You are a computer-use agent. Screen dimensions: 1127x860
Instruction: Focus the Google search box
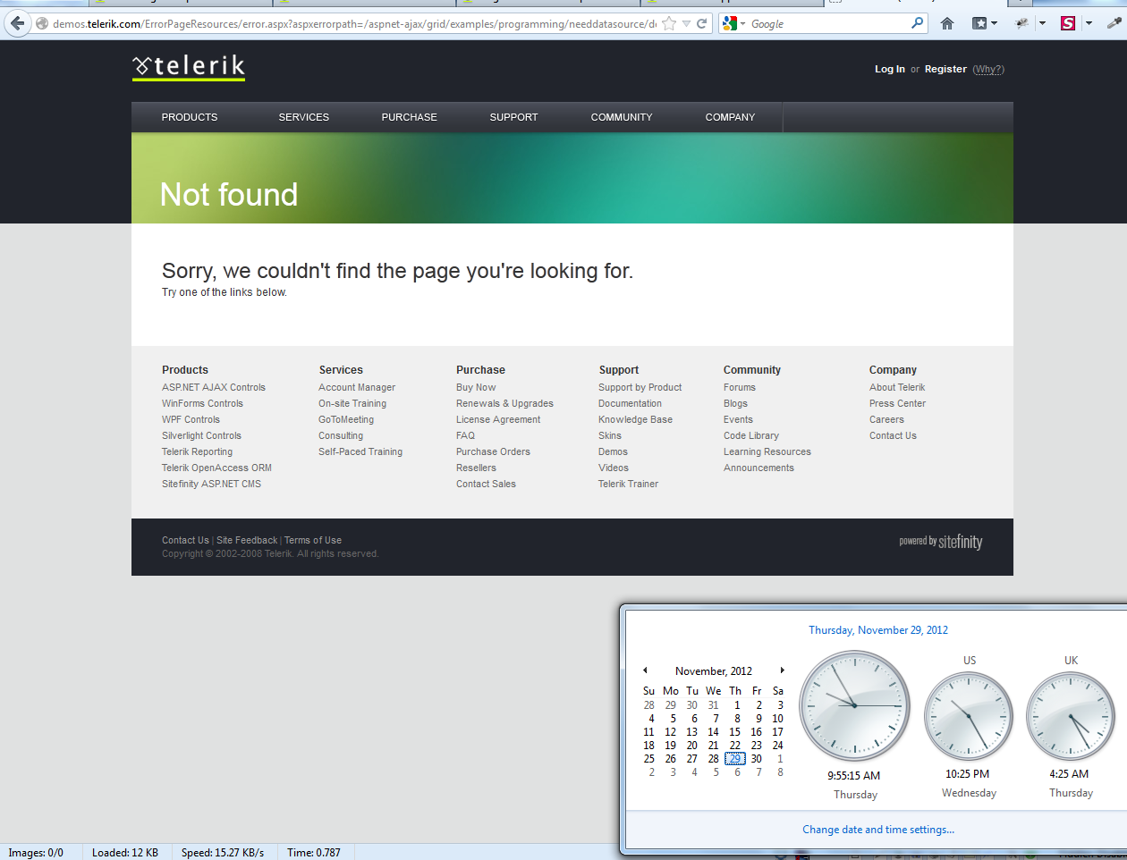tap(827, 24)
